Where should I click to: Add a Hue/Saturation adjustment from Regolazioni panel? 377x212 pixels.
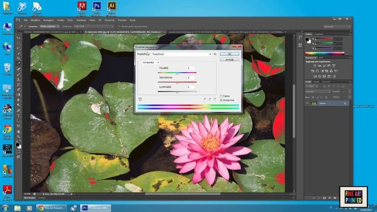point(313,71)
